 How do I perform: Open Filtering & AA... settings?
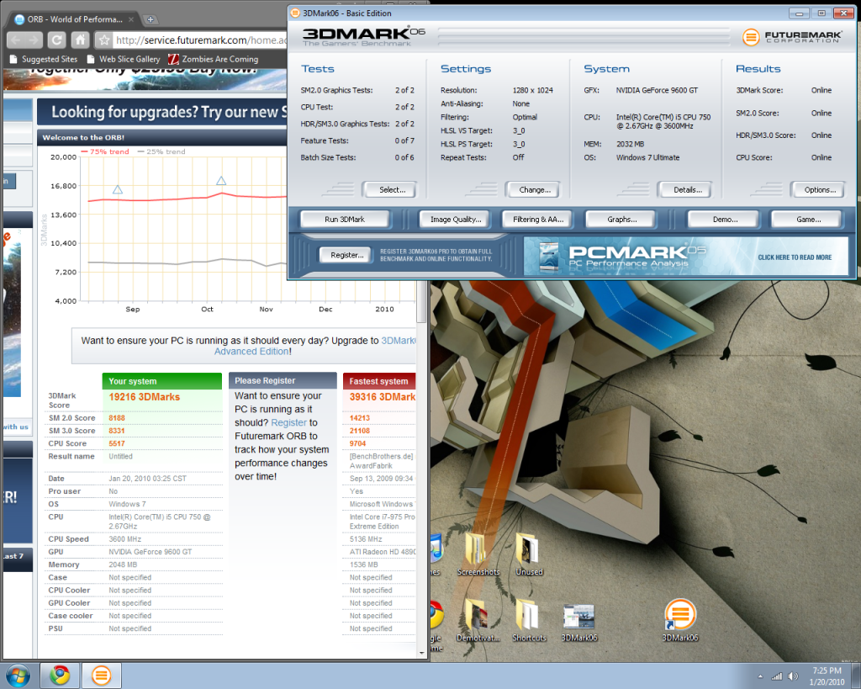coord(538,220)
